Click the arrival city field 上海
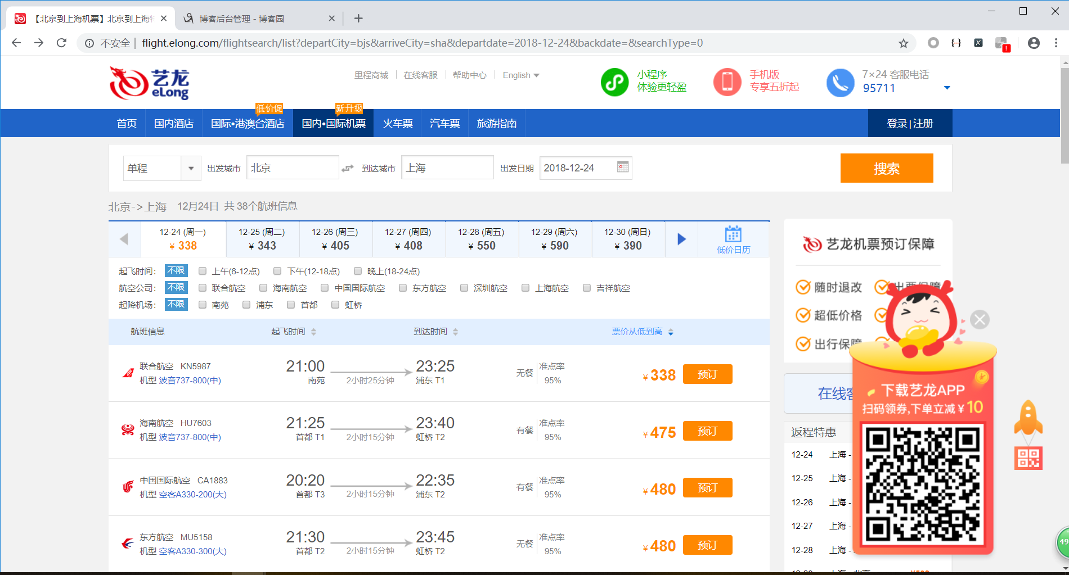Image resolution: width=1069 pixels, height=575 pixels. point(447,167)
